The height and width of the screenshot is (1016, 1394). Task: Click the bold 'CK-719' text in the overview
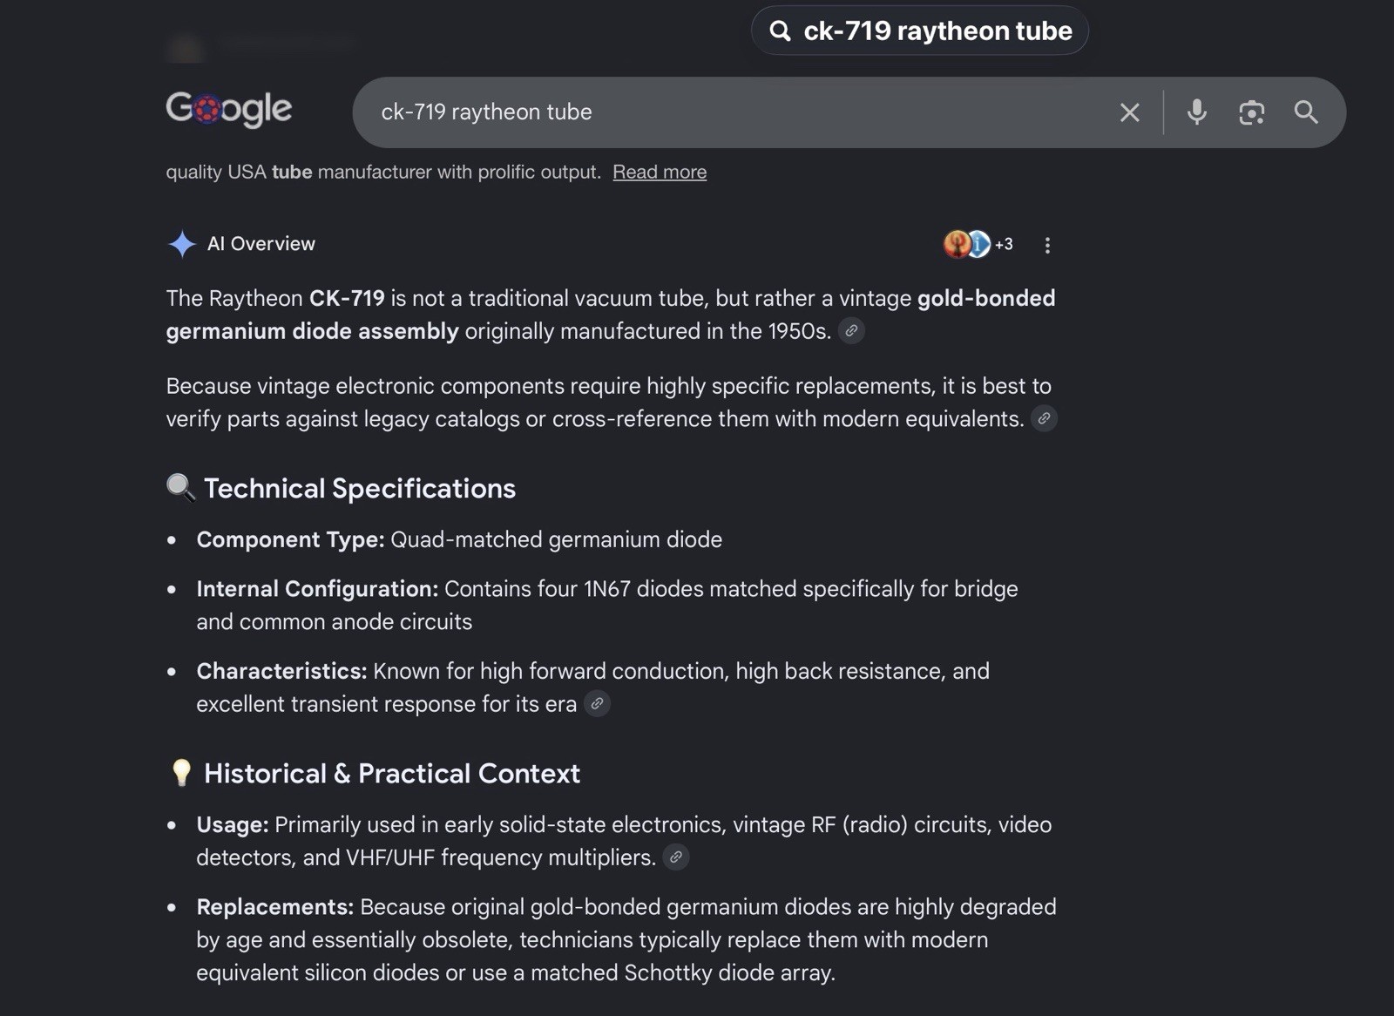(347, 299)
